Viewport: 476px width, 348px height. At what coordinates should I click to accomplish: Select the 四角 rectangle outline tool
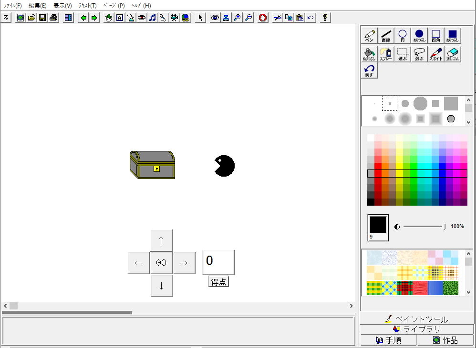point(436,36)
